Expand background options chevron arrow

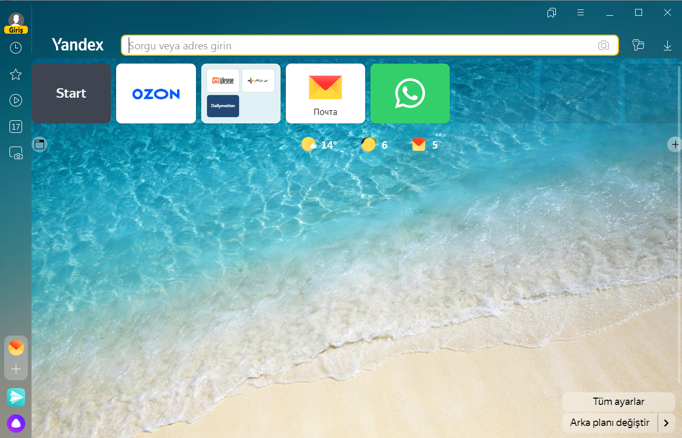pos(666,423)
